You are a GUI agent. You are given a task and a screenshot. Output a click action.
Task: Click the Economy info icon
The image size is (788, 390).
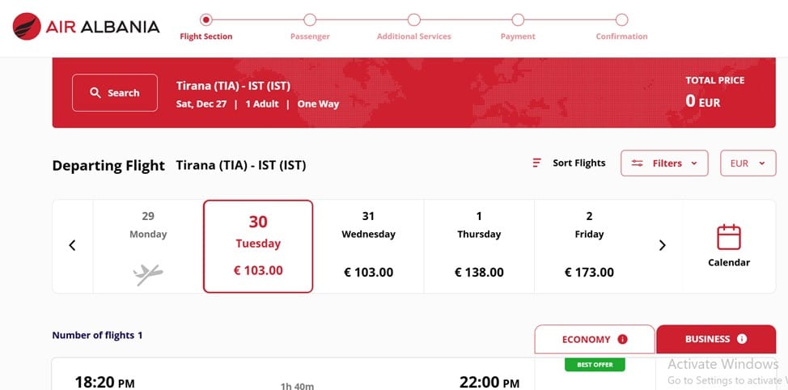(x=622, y=340)
